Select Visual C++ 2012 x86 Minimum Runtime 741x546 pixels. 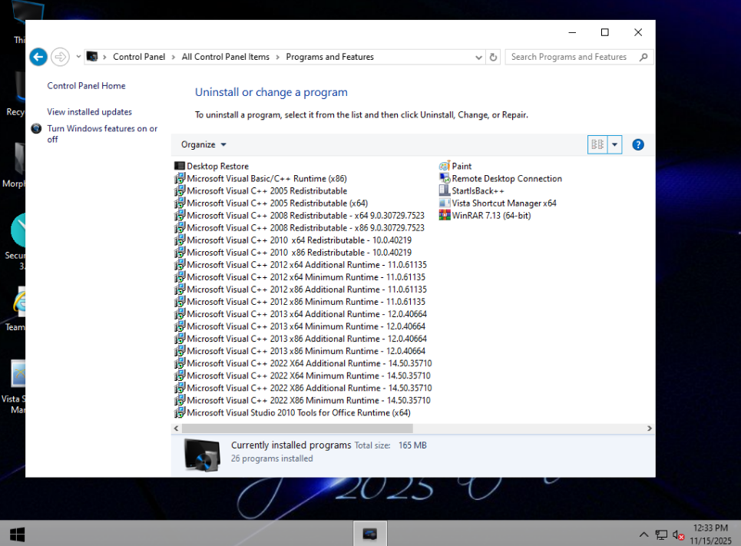click(300, 302)
